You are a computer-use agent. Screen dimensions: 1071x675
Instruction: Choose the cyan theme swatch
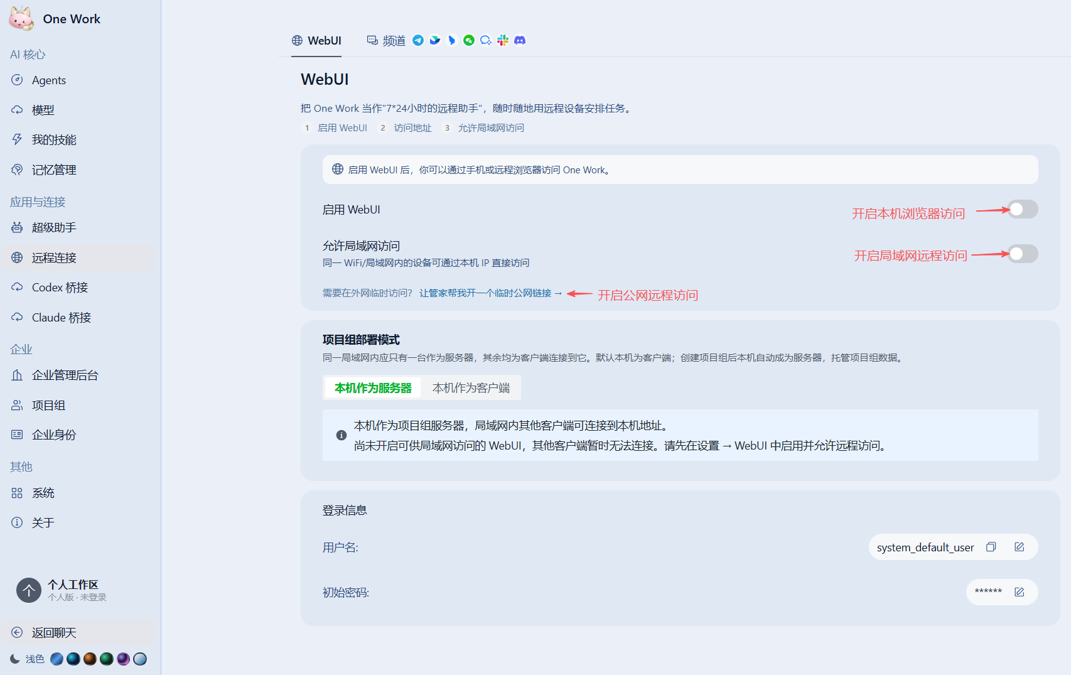(73, 659)
